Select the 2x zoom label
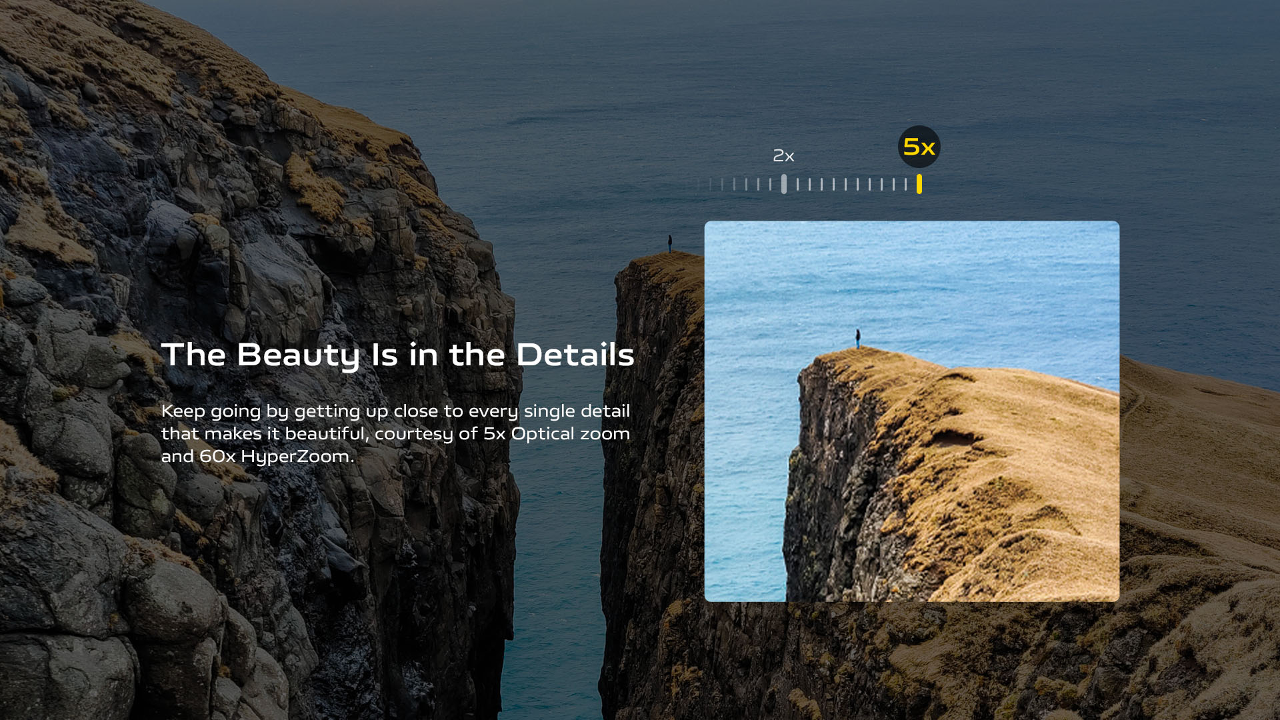 (x=783, y=156)
